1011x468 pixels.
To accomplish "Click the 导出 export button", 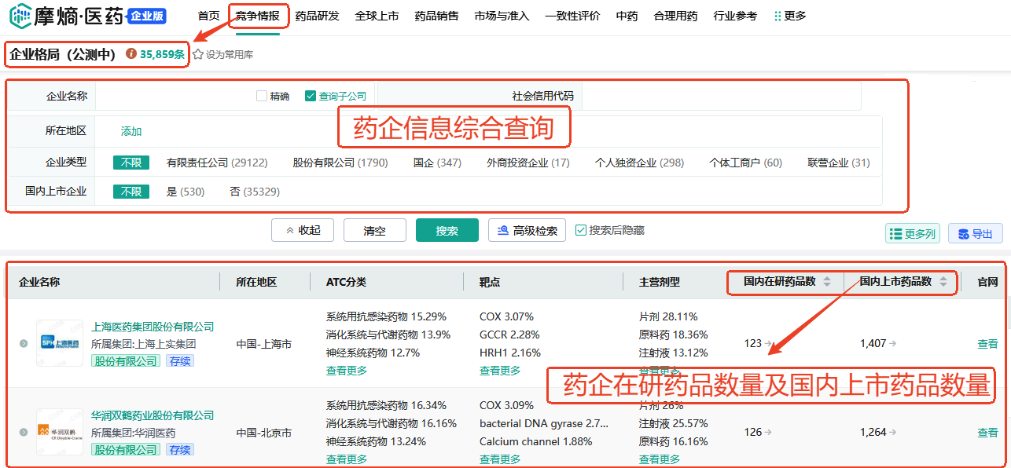I will click(x=976, y=233).
